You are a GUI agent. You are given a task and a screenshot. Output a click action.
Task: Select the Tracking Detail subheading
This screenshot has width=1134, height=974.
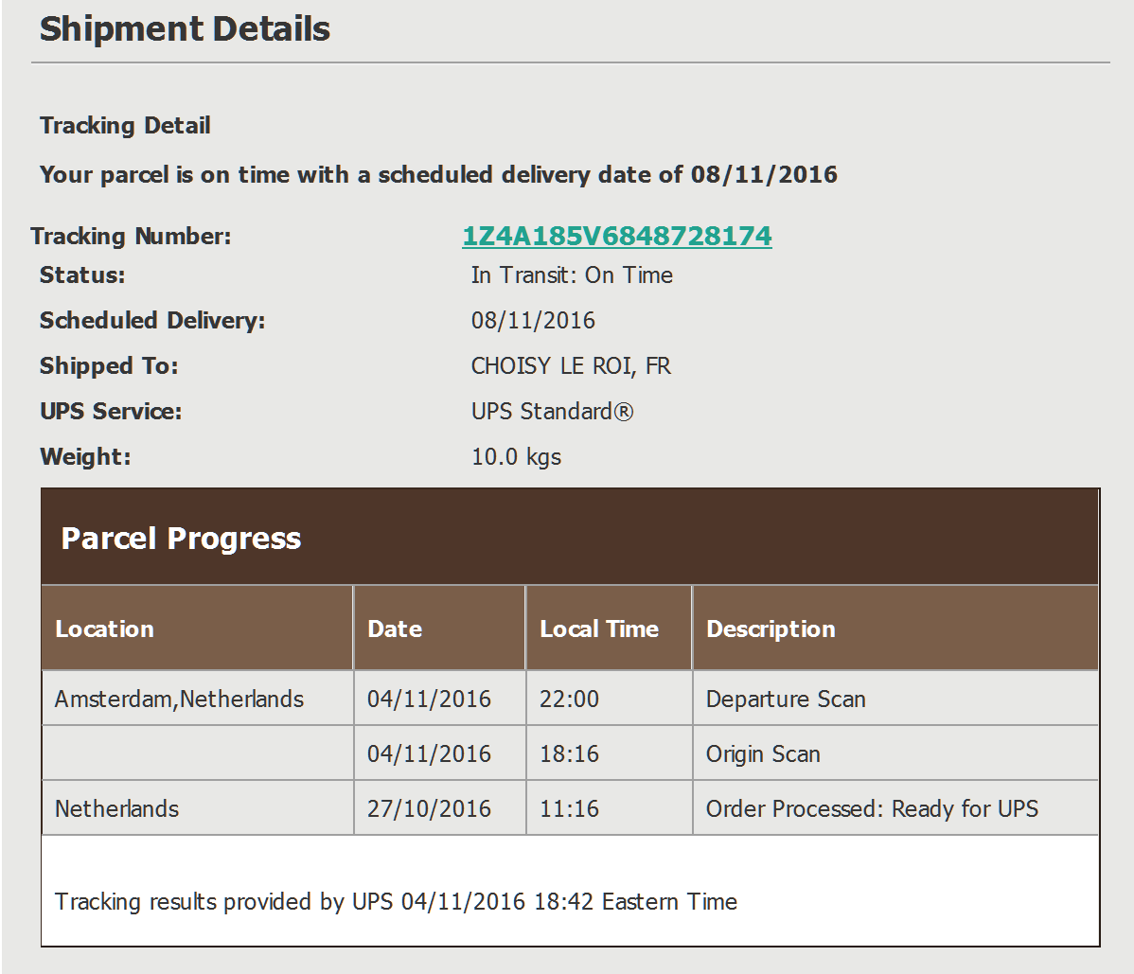pos(125,126)
